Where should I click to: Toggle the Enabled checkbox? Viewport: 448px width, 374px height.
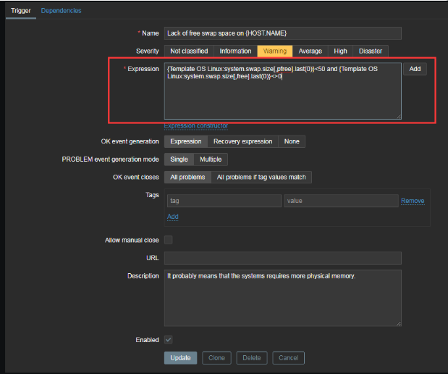point(169,339)
